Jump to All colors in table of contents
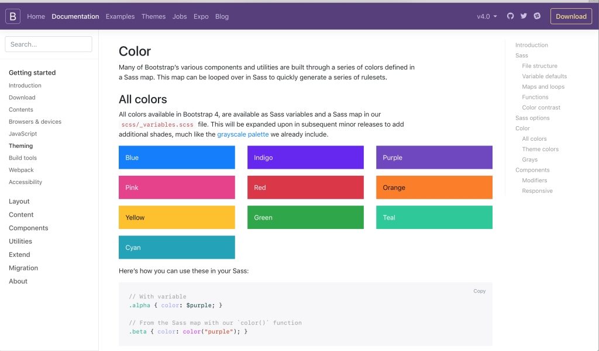 (x=534, y=139)
